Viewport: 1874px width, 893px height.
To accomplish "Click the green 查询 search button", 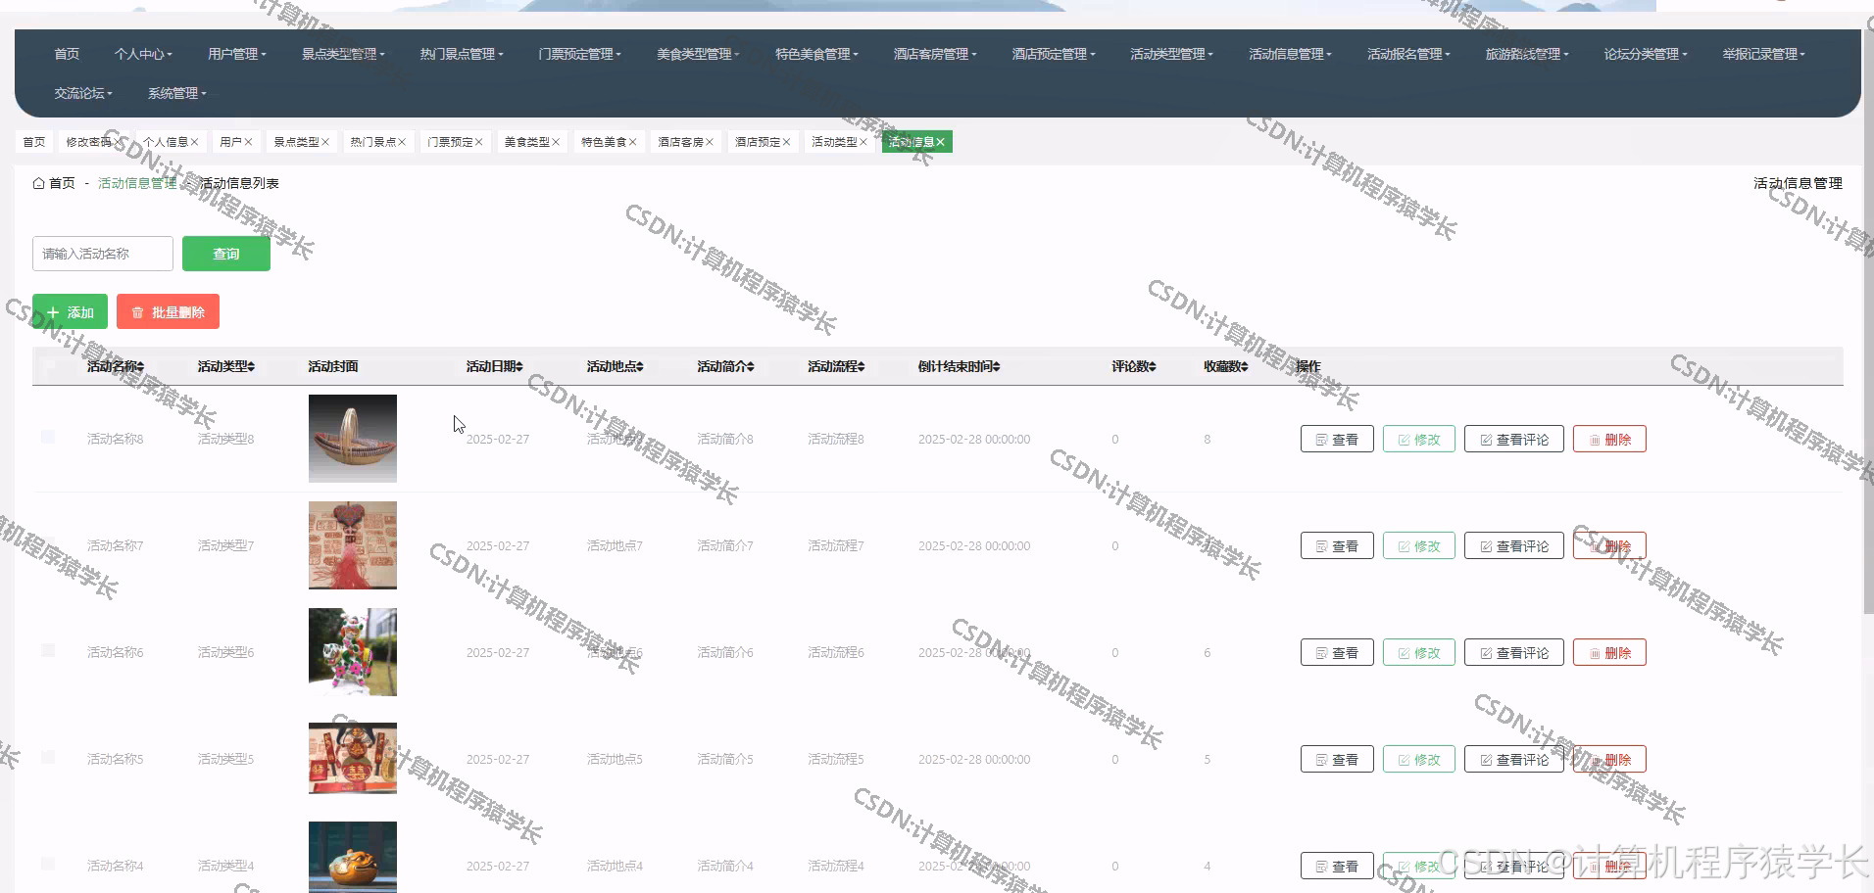I will coord(226,254).
